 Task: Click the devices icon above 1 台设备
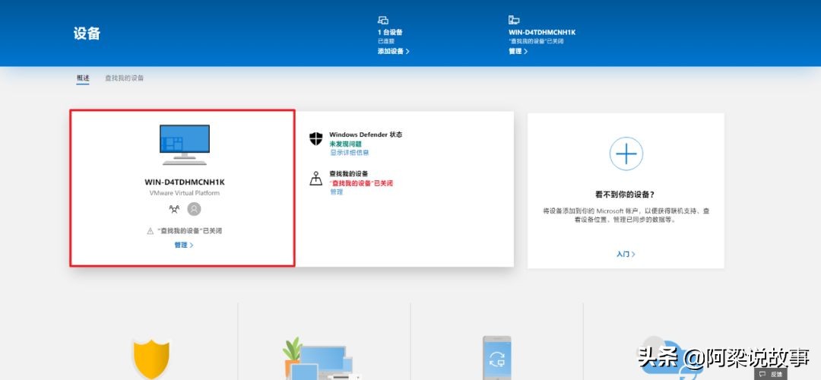382,21
